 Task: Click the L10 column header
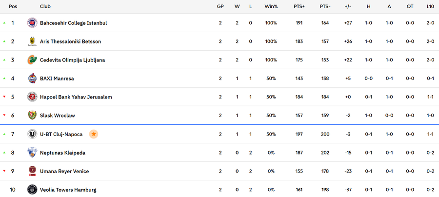click(431, 6)
